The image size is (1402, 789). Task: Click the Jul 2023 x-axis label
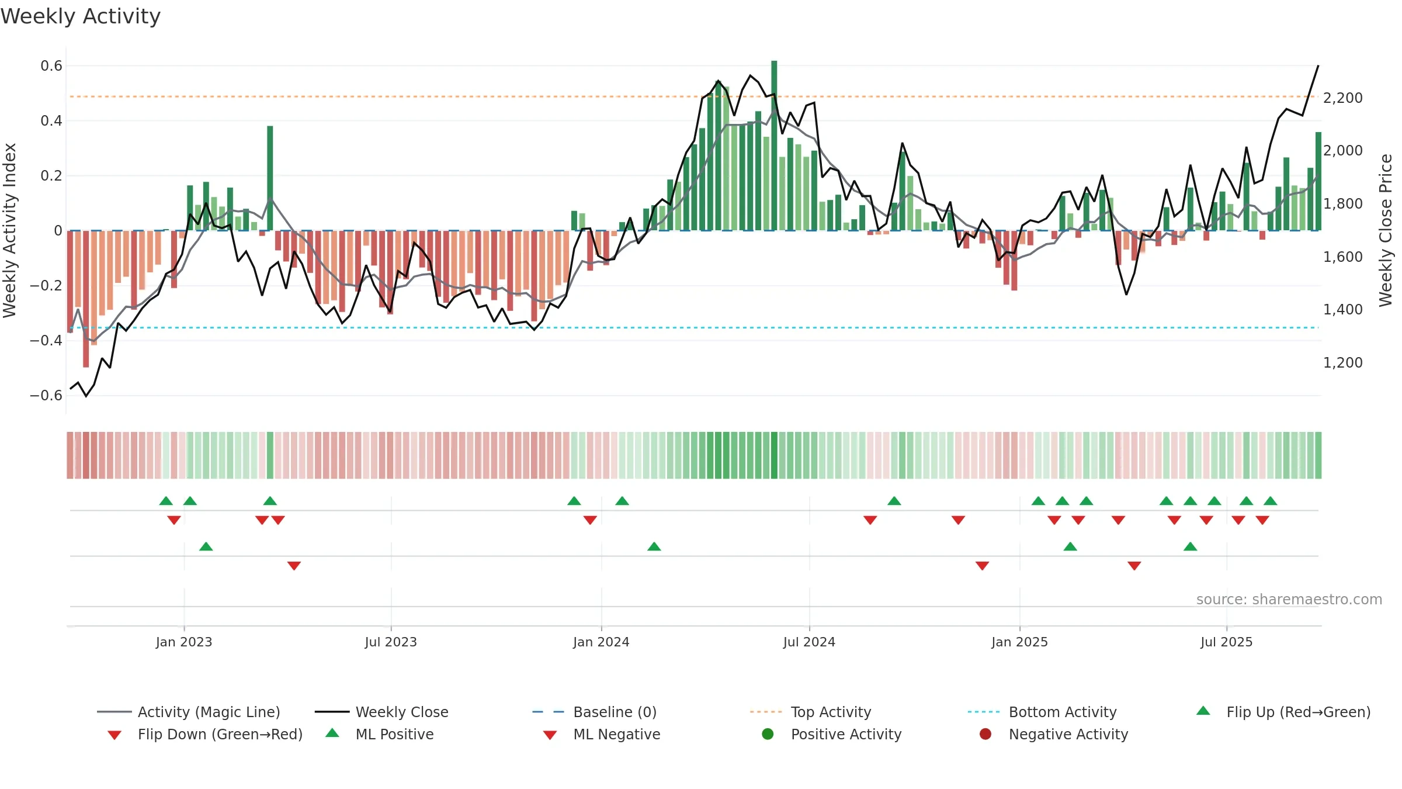coord(391,642)
